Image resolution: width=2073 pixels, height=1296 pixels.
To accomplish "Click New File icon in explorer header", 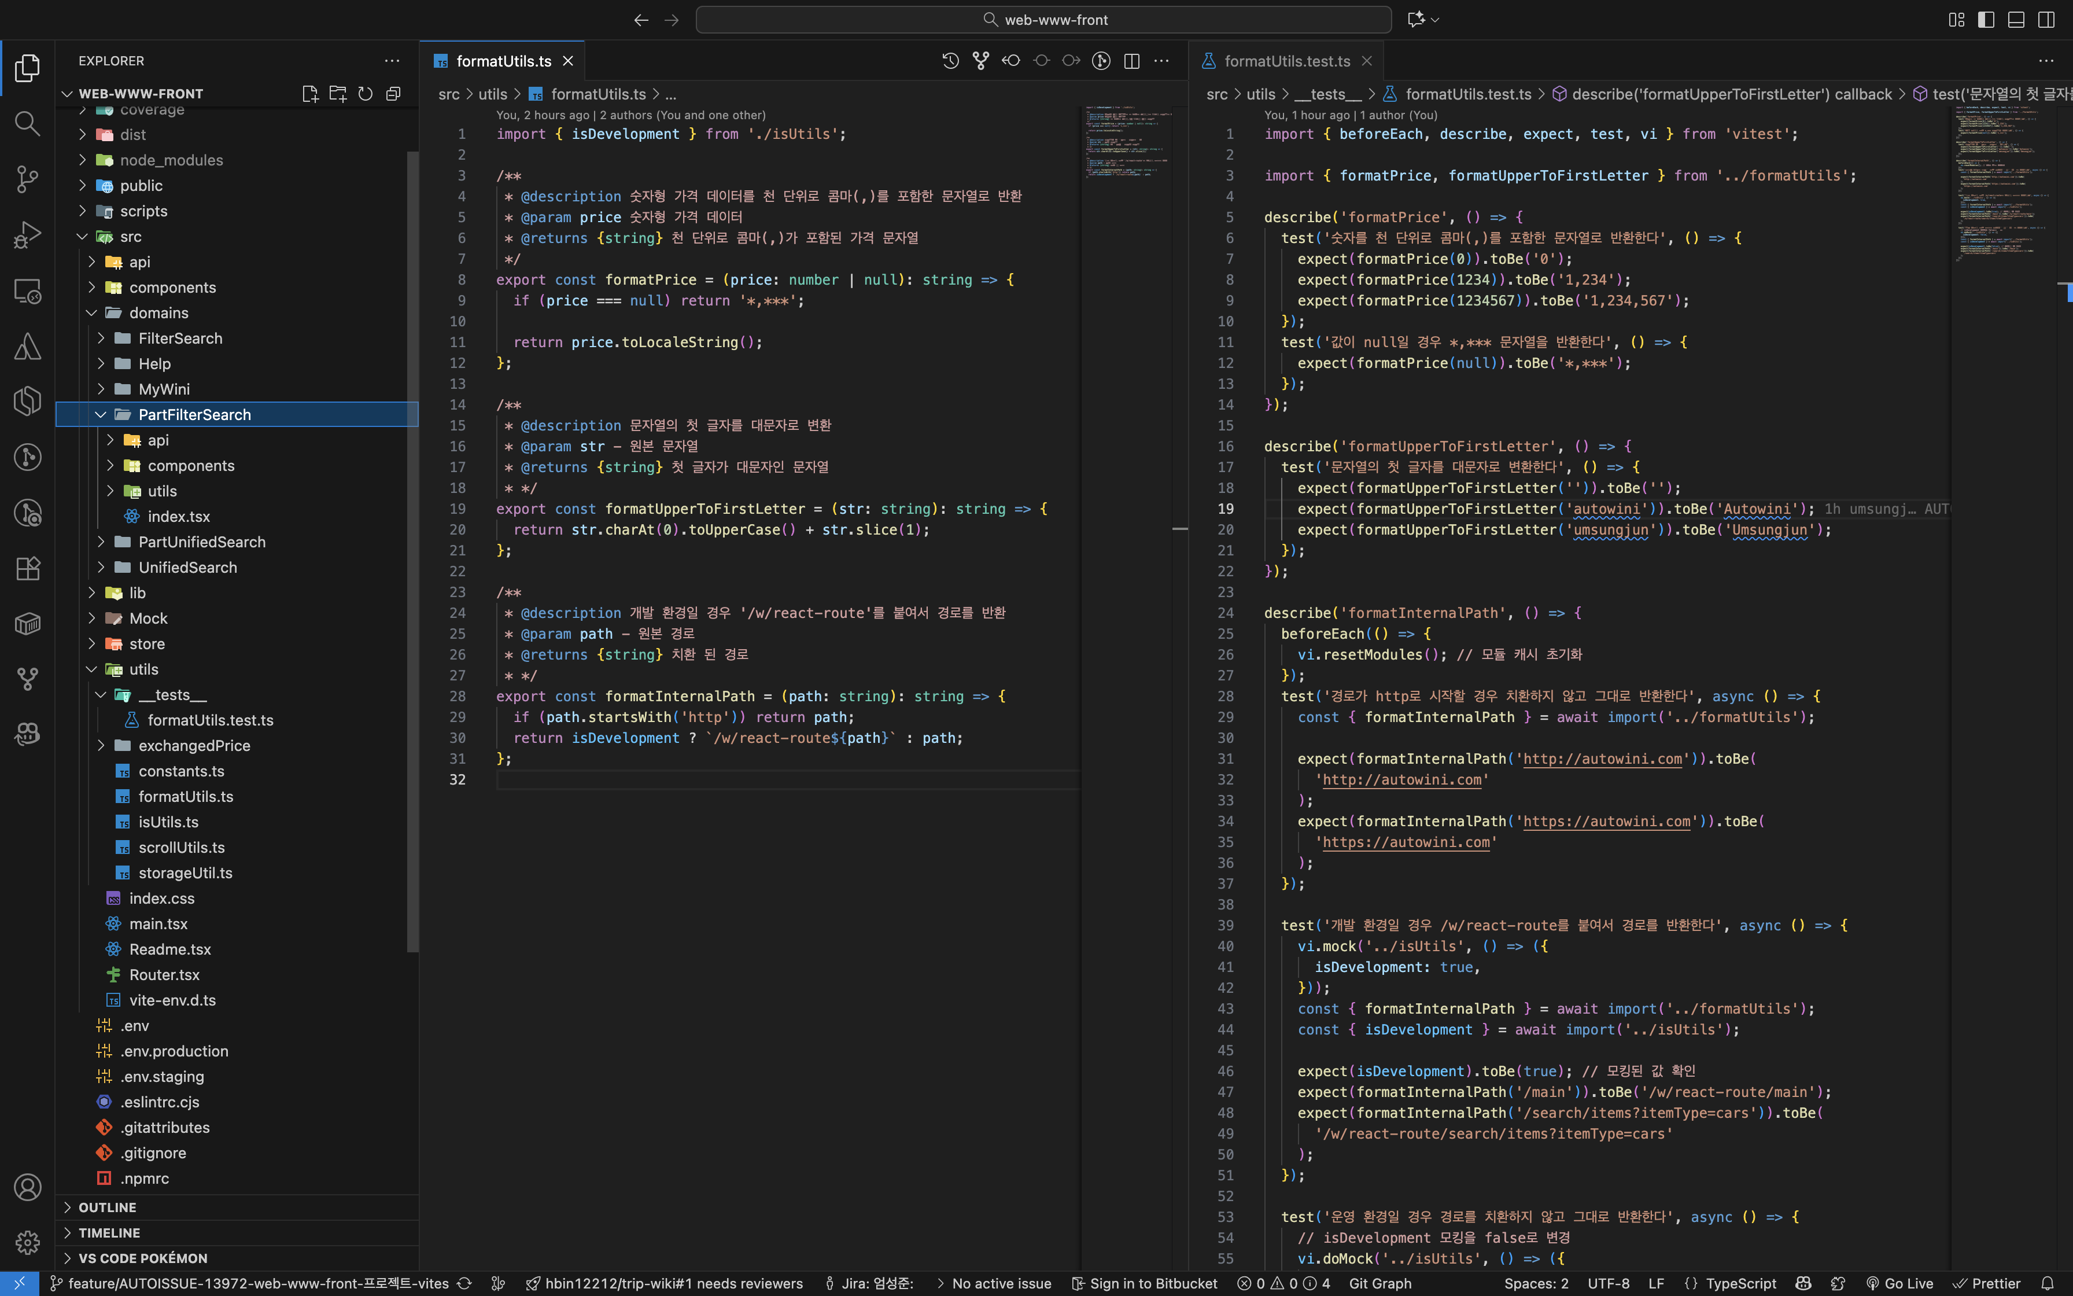I will coord(310,93).
